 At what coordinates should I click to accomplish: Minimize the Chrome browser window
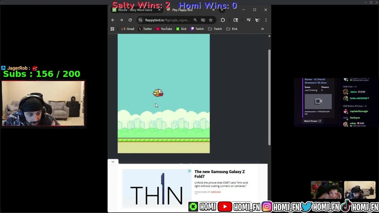pyautogui.click(x=244, y=10)
